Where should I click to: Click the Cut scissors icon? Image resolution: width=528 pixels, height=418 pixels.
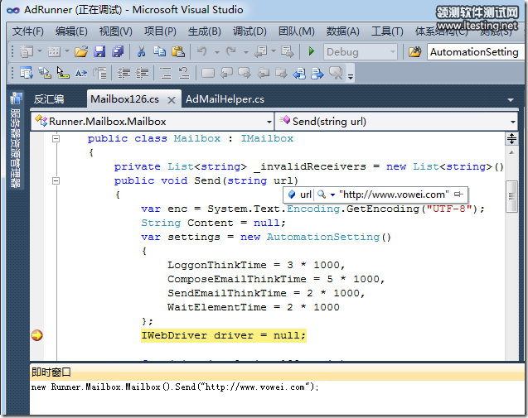tap(141, 52)
